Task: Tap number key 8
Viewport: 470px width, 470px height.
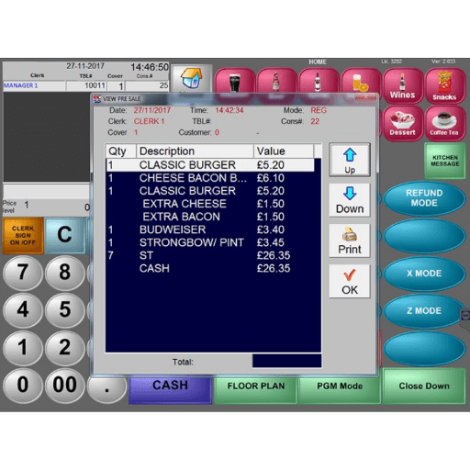Action: (x=64, y=273)
